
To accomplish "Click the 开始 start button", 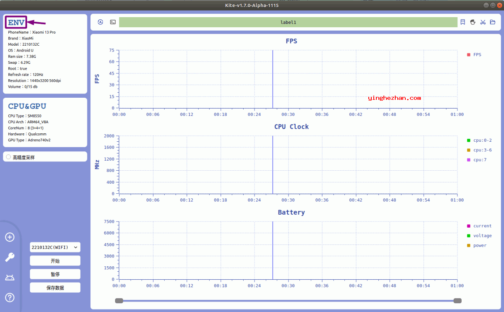I will pos(55,261).
